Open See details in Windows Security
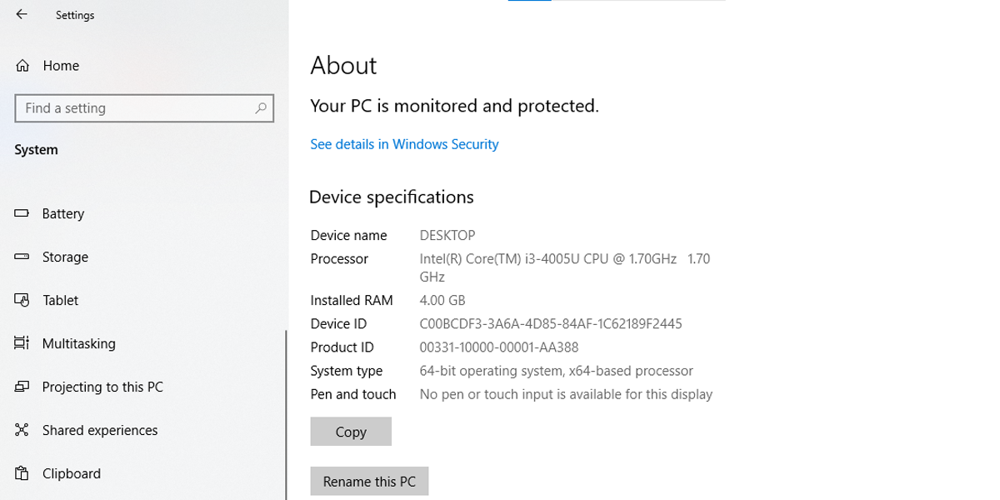1000x500 pixels. click(404, 144)
